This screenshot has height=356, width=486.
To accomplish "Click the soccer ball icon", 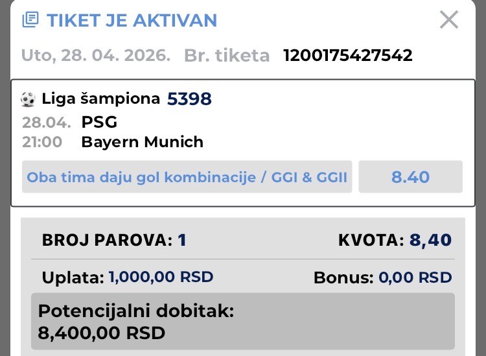I will pyautogui.click(x=28, y=99).
